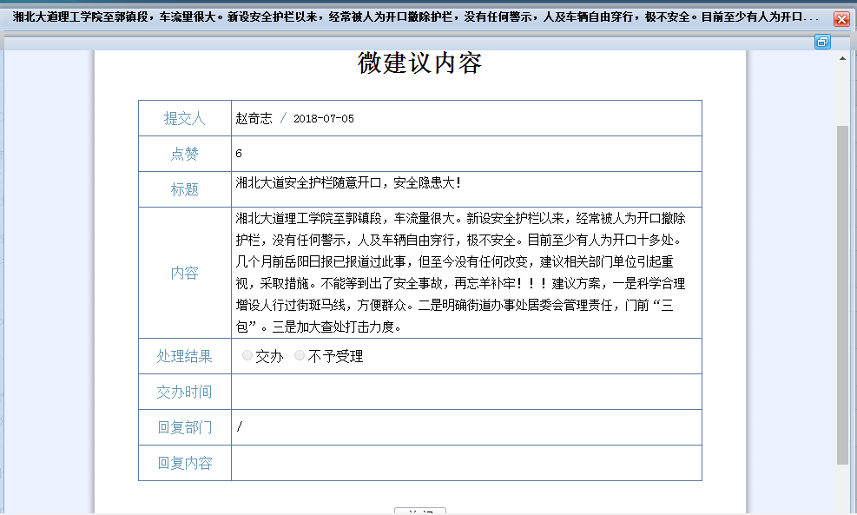The width and height of the screenshot is (857, 515).
Task: Click the empty 交办时间 value cell
Action: [x=466, y=392]
